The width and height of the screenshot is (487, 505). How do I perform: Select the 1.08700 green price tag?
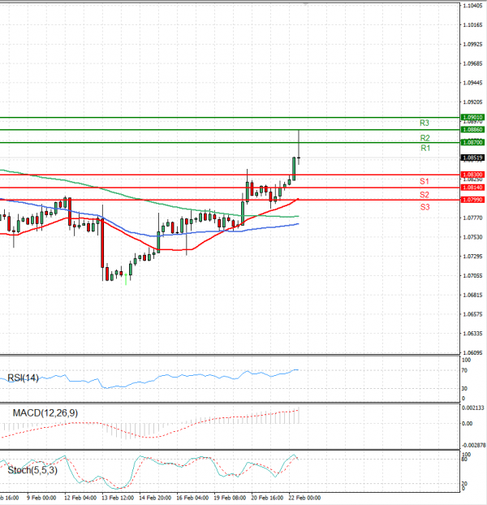[472, 142]
